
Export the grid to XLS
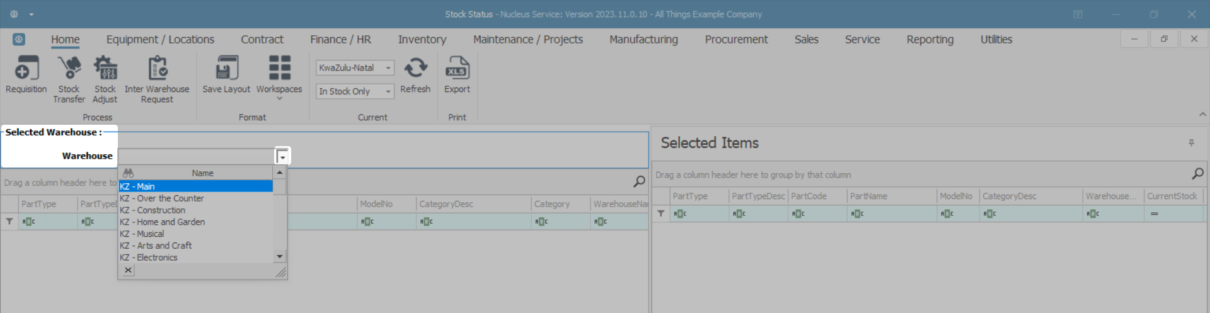coord(457,69)
